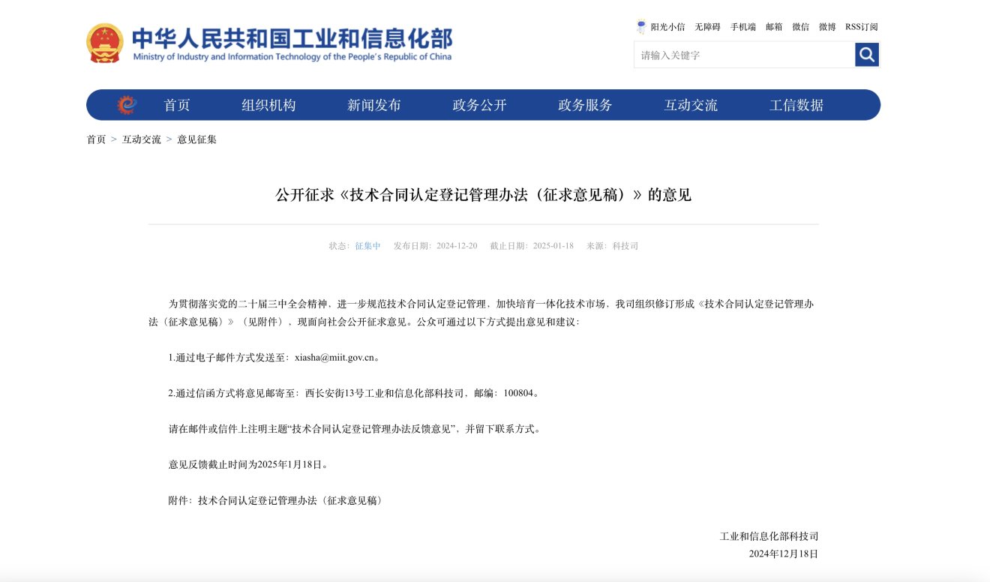This screenshot has height=582, width=990.
Task: Click the national emblem logo
Action: coord(105,43)
